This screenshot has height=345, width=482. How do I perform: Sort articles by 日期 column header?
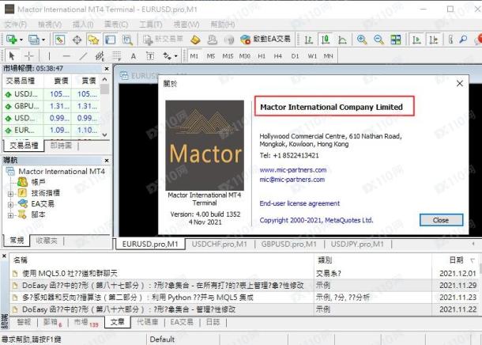coord(456,260)
